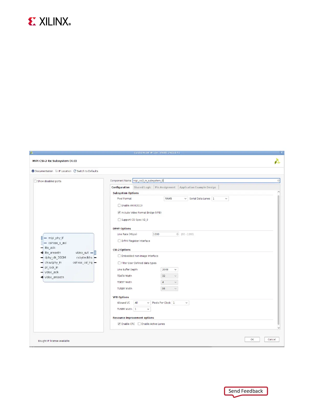Open VFB TUSER Width 1 dropdown
This screenshot has width=313, height=405.
[x=142, y=309]
